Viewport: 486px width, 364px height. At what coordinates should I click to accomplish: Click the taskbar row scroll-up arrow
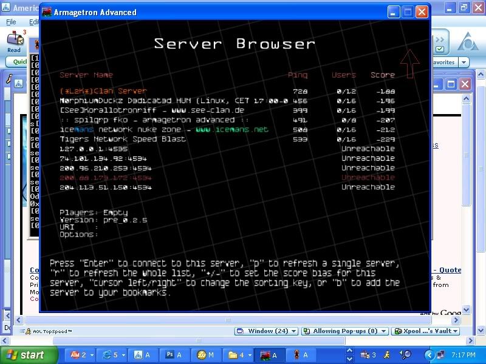pos(350,351)
